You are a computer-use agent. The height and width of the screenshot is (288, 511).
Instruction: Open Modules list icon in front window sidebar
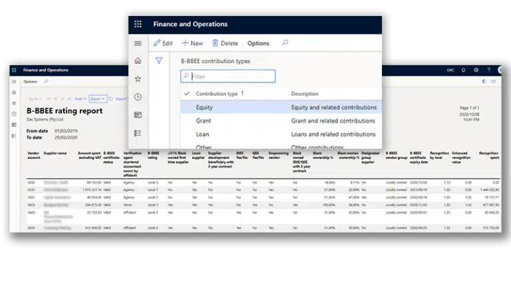[138, 133]
